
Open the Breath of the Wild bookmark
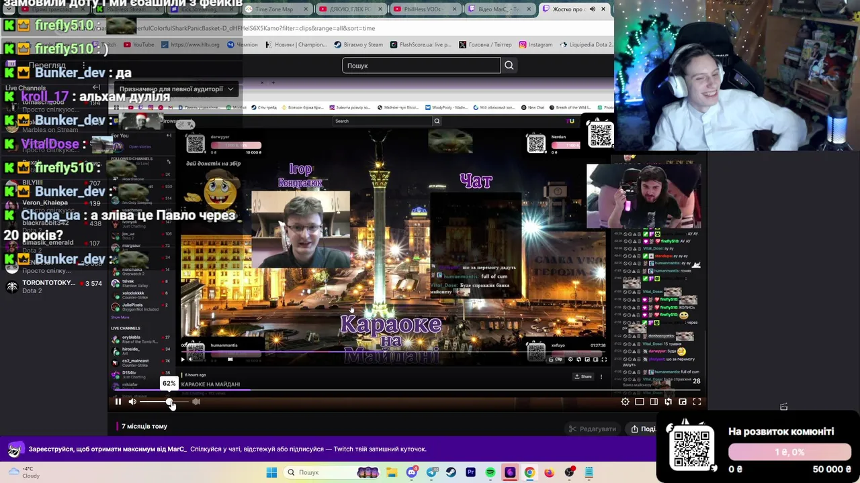coord(570,107)
